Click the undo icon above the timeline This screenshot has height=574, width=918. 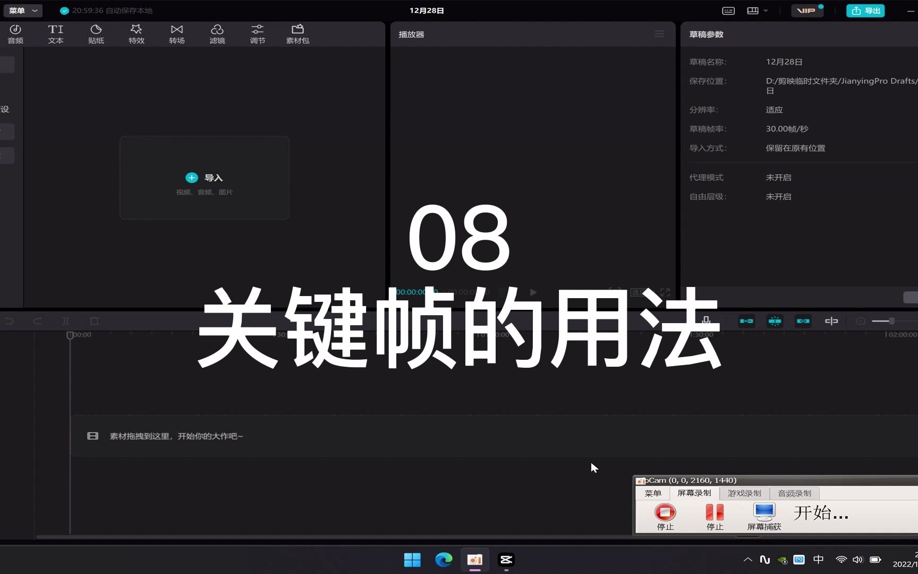click(10, 321)
